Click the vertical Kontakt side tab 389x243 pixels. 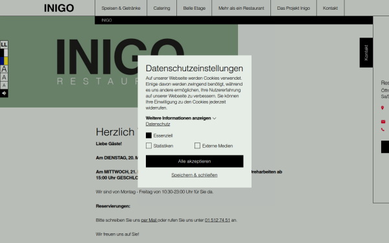pos(366,52)
